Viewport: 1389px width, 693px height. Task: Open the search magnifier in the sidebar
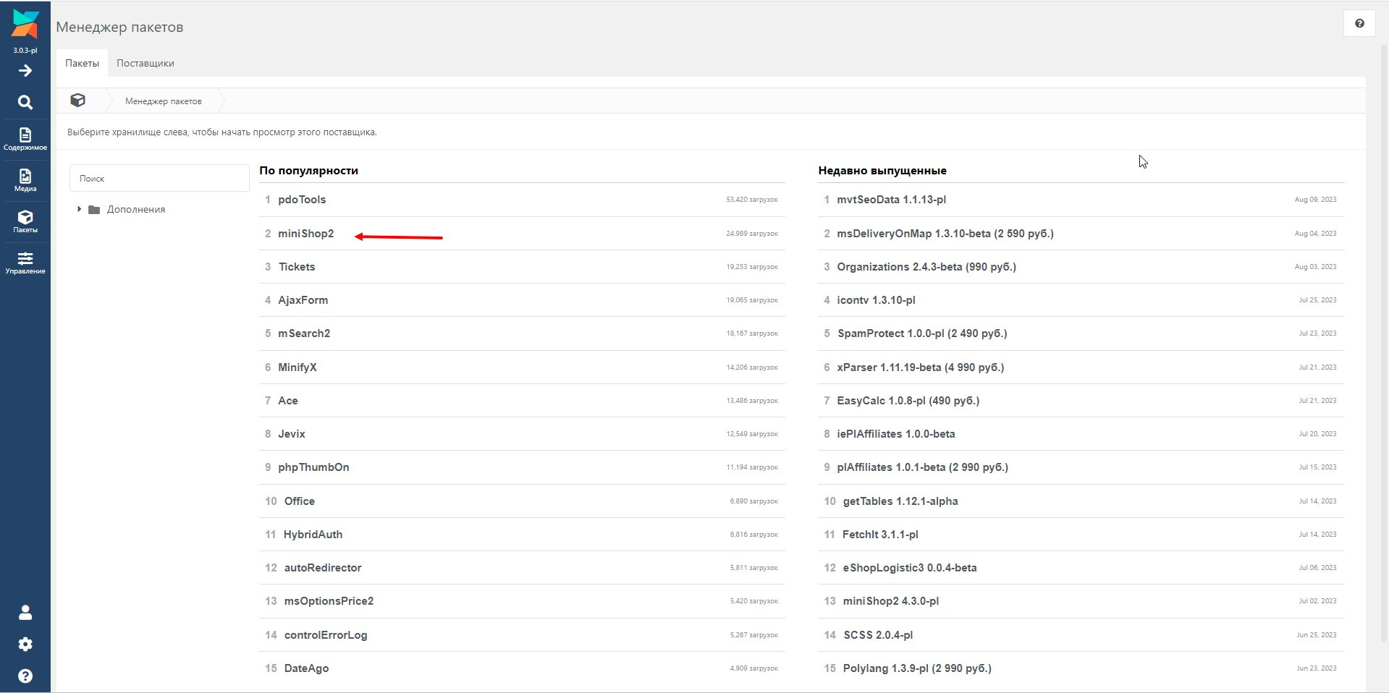click(25, 102)
